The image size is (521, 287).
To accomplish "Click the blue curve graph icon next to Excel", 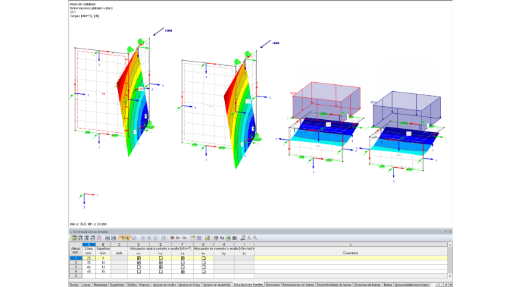I will pyautogui.click(x=222, y=238).
